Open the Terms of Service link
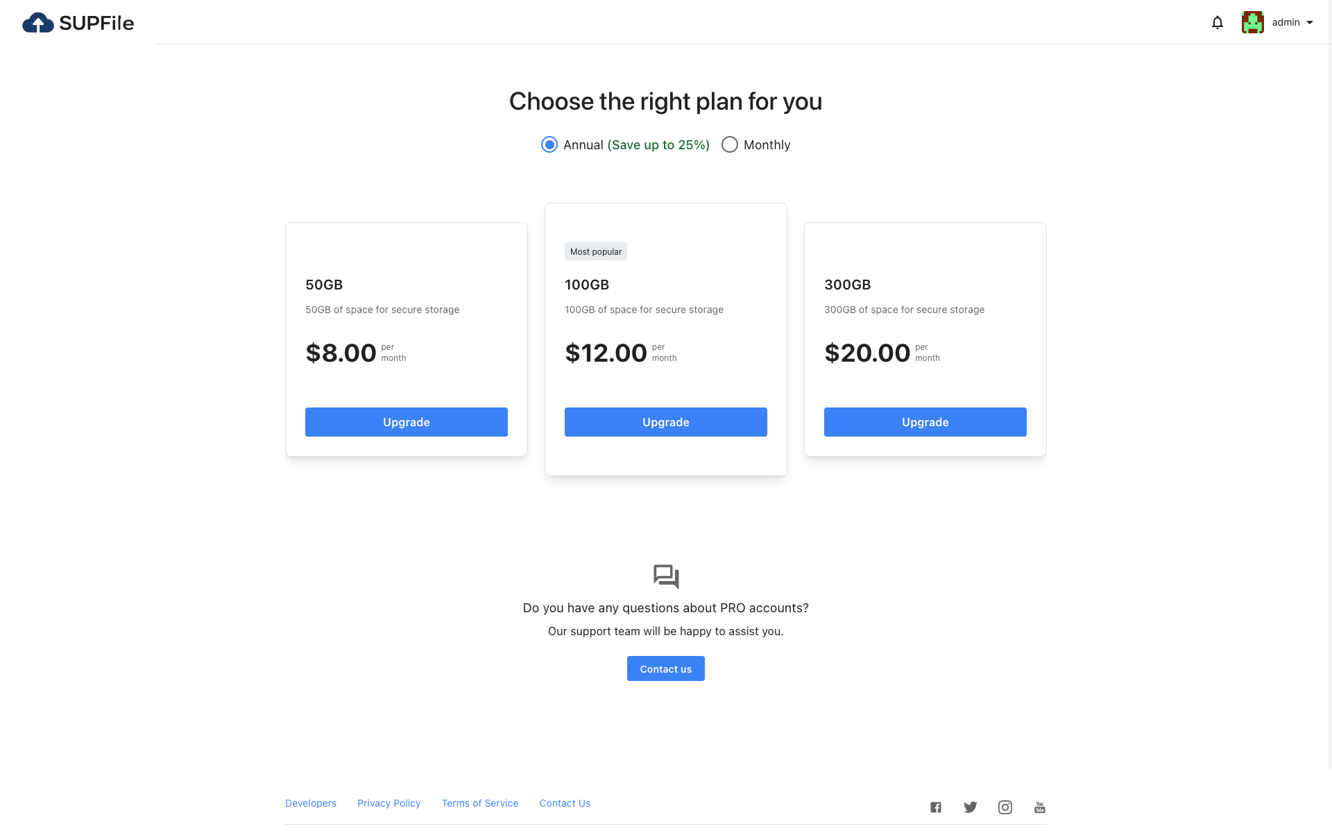The image size is (1332, 833). pos(480,803)
